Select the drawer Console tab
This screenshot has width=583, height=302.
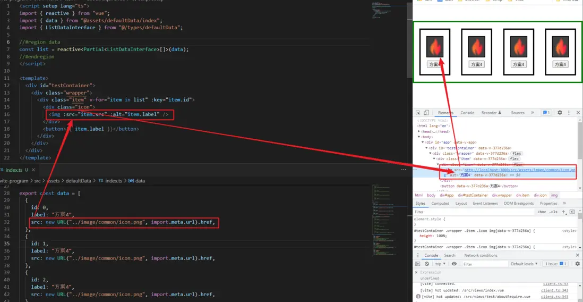[431, 255]
